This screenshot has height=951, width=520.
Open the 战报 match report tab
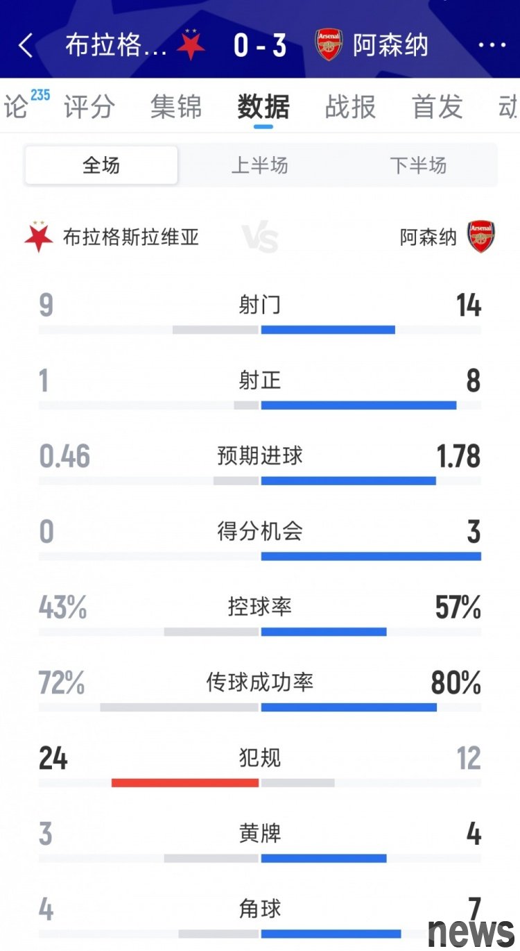[350, 108]
